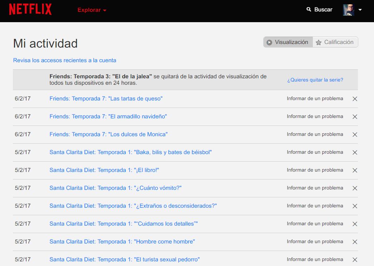The image size is (374, 266).
Task: Expand the Explorar navigation menu
Action: 91,10
